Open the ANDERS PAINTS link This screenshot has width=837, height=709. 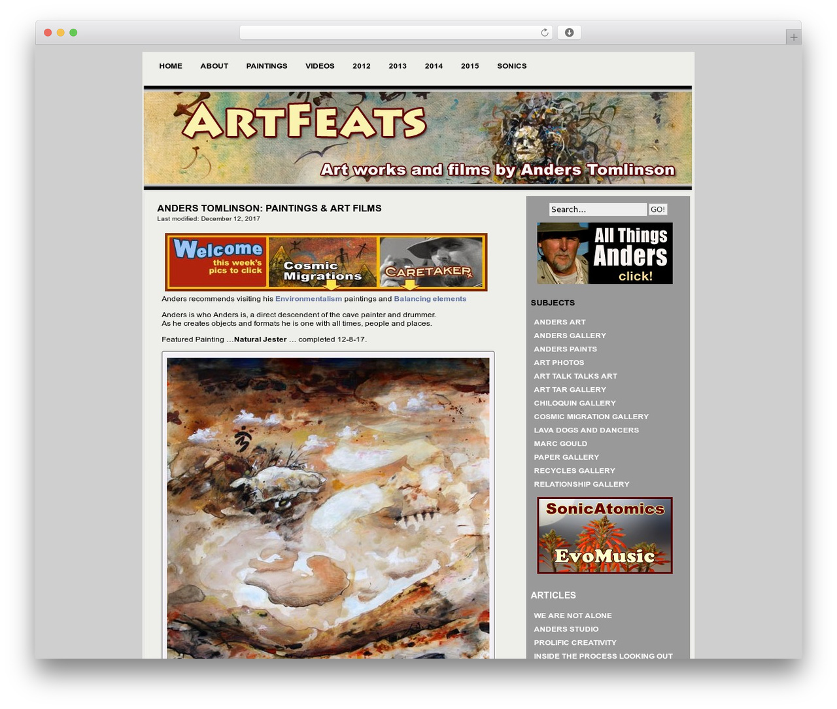pyautogui.click(x=566, y=349)
